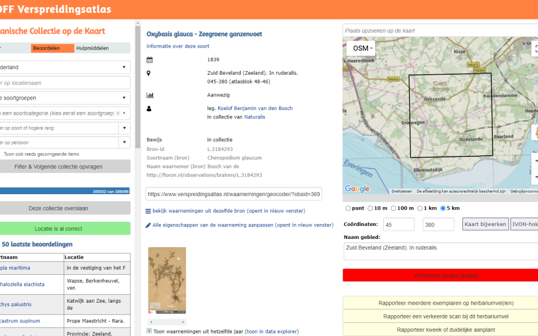
Task: Click thumbnail strip horizontal scrollbar
Action: 167,322
